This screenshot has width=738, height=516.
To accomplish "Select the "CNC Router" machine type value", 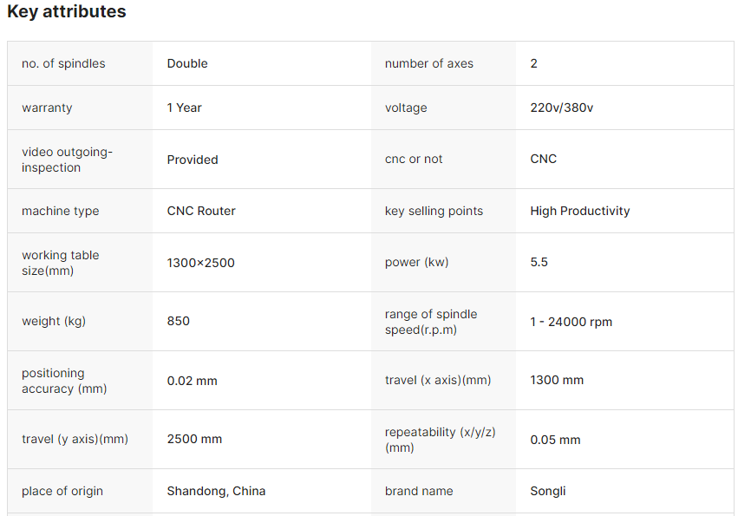I will (x=201, y=211).
